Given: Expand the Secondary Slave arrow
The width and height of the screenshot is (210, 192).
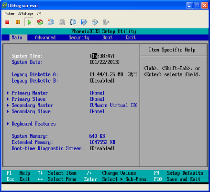Looking at the screenshot, I should point(8,111).
